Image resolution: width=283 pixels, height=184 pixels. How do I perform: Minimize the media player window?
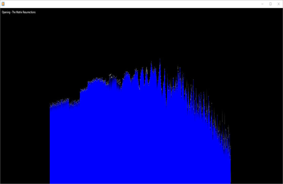262,4
